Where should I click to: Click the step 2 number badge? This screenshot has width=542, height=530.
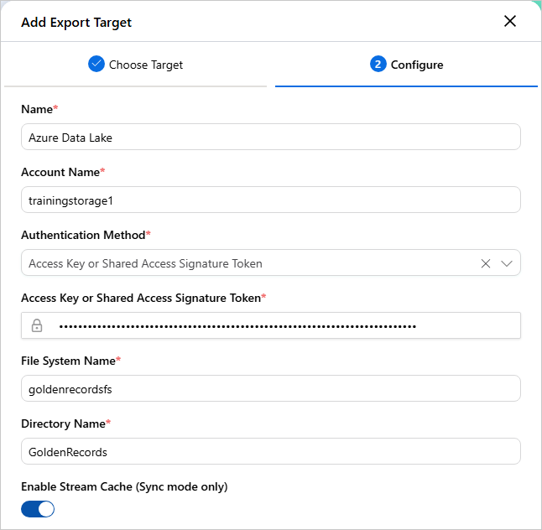point(378,64)
